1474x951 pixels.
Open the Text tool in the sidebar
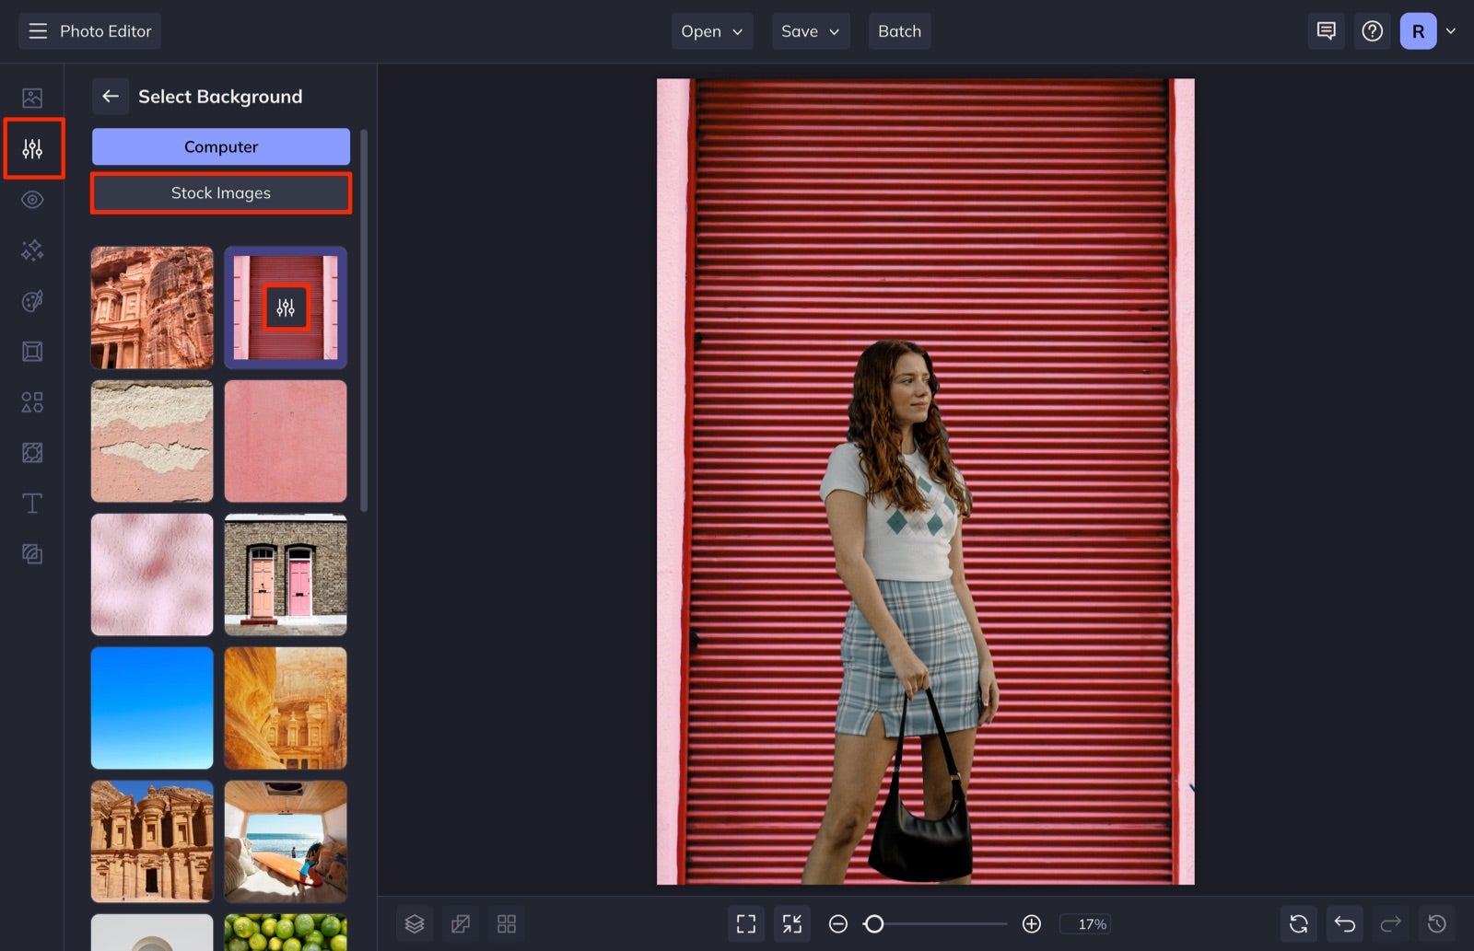pos(32,503)
